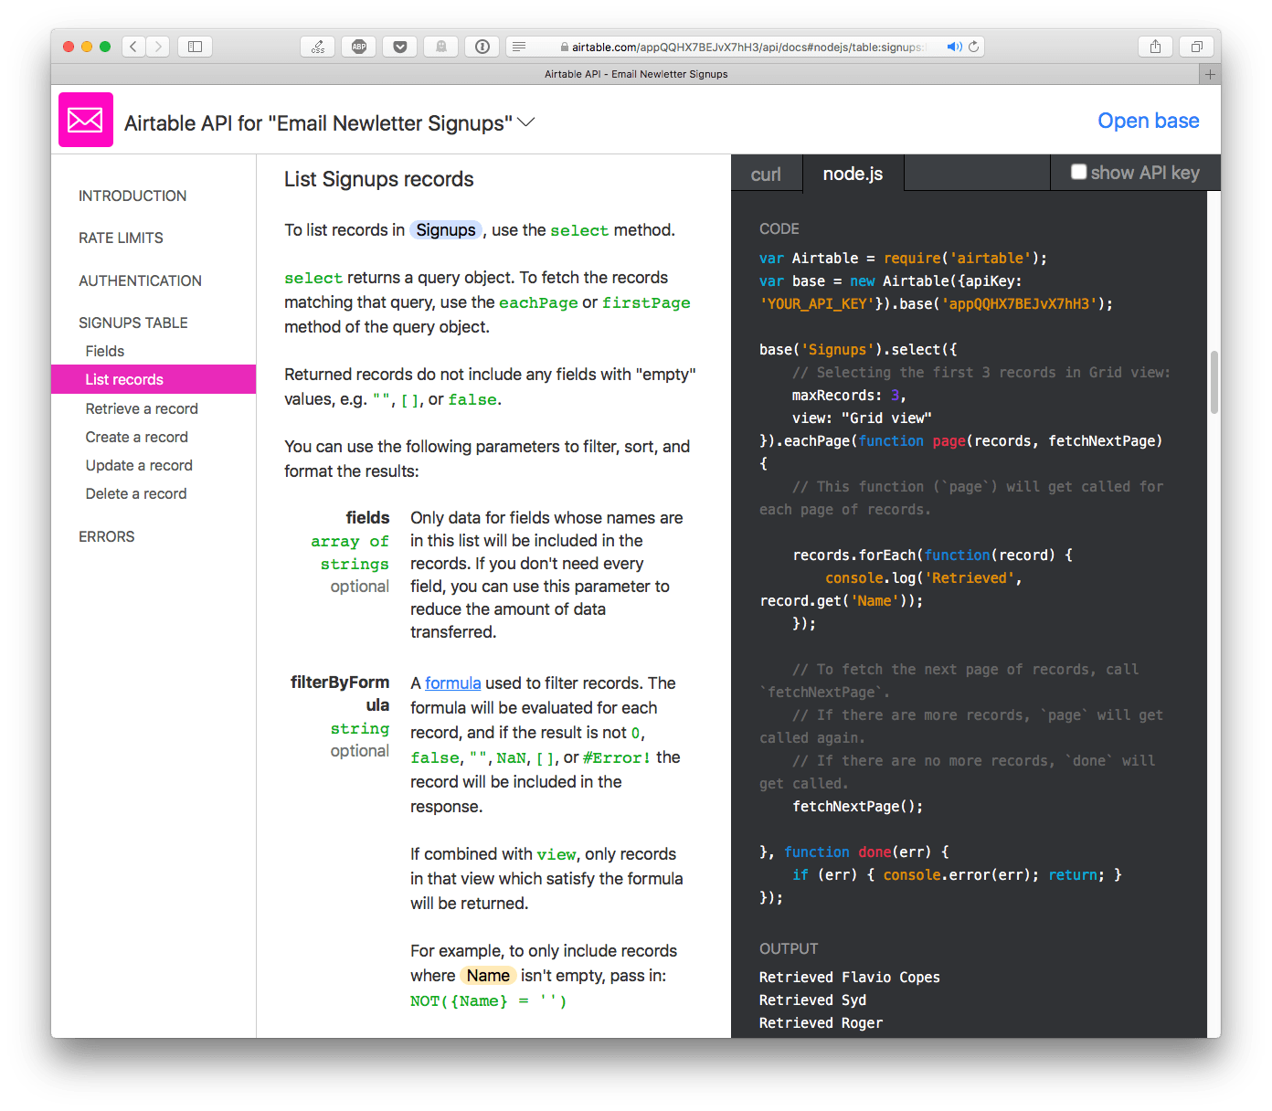Open the Rate Limits section
This screenshot has height=1111, width=1272.
tap(121, 238)
